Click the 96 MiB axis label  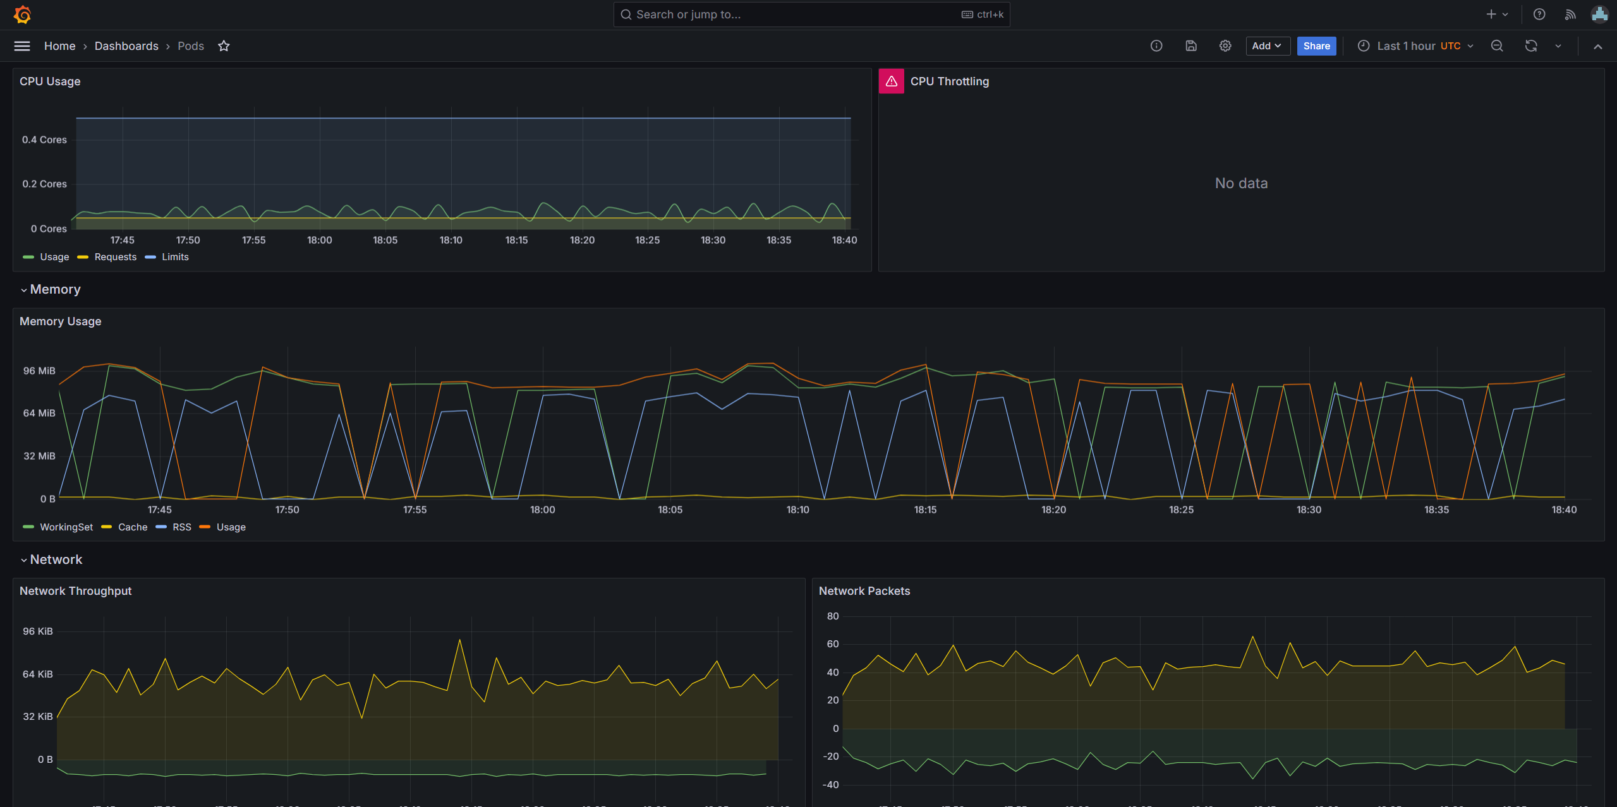pos(39,371)
